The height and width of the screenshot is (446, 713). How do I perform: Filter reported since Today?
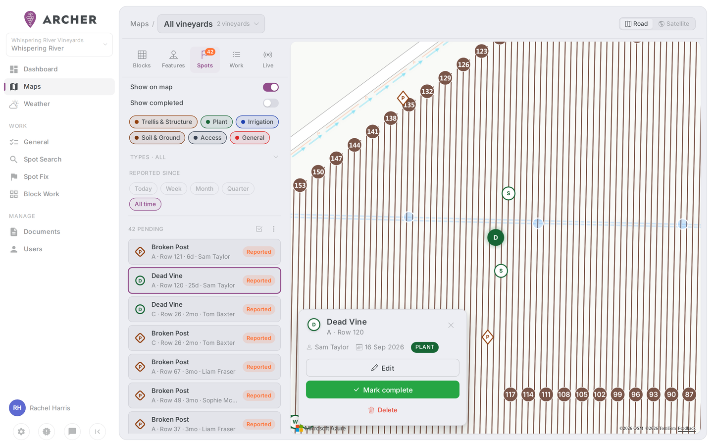pos(143,189)
